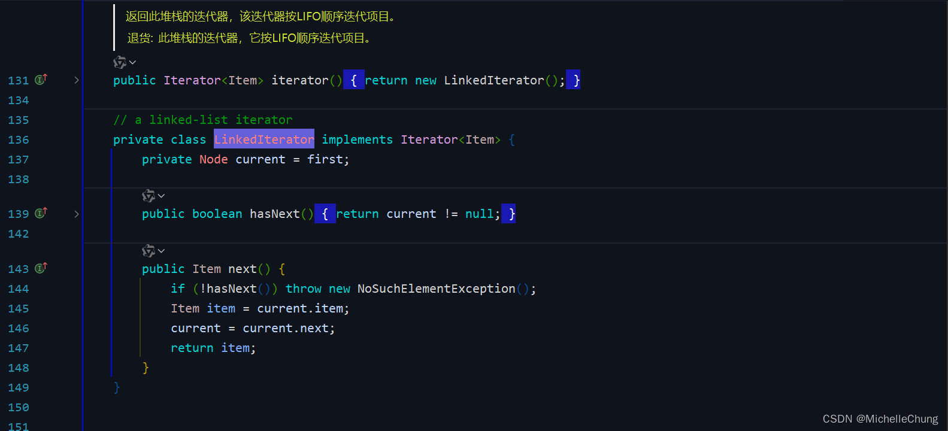Click the second Chinese doc line starting with 退货
Image resolution: width=948 pixels, height=431 pixels.
250,38
